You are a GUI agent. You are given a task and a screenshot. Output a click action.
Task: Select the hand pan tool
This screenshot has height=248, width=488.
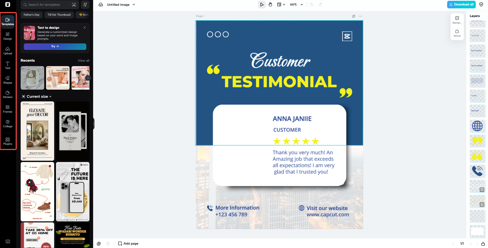pos(270,4)
